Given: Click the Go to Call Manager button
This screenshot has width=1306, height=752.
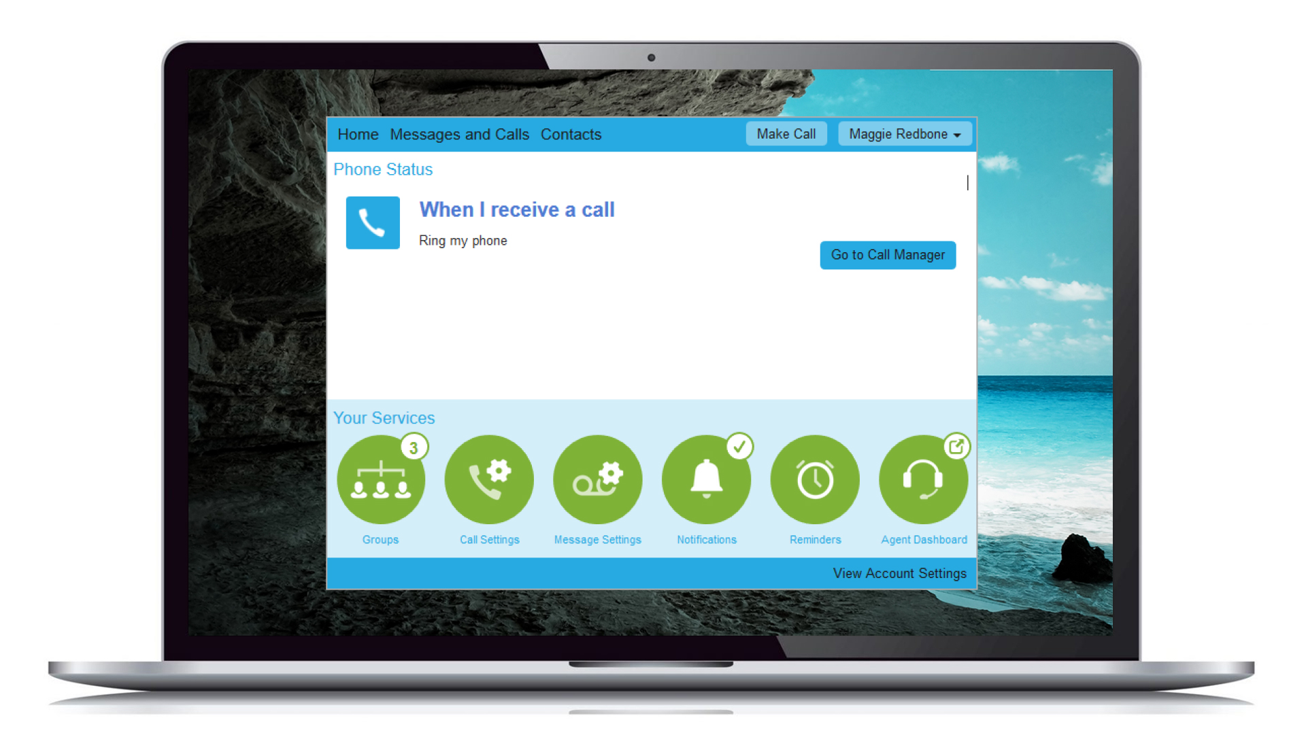Looking at the screenshot, I should [x=888, y=254].
